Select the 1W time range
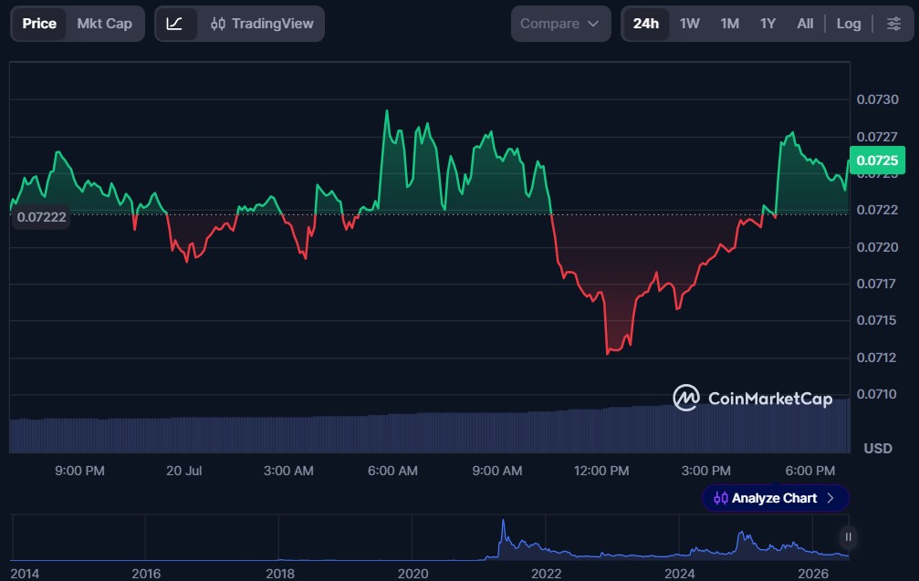This screenshot has height=581, width=919. (690, 24)
